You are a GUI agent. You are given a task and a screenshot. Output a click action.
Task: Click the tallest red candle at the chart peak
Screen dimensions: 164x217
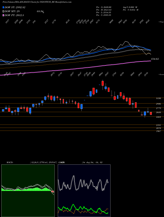(x=103, y=83)
